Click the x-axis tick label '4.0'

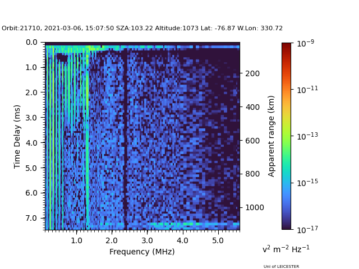pyautogui.click(x=182, y=240)
